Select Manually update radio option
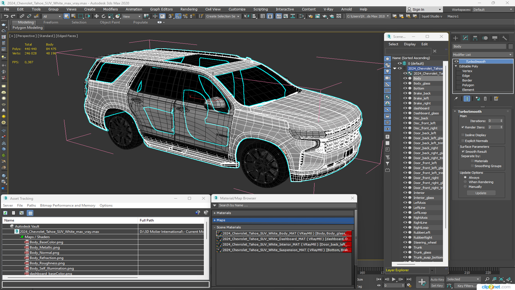515x290 pixels. (465, 187)
